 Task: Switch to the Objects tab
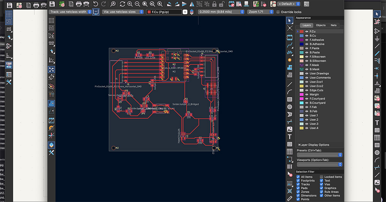(x=320, y=25)
